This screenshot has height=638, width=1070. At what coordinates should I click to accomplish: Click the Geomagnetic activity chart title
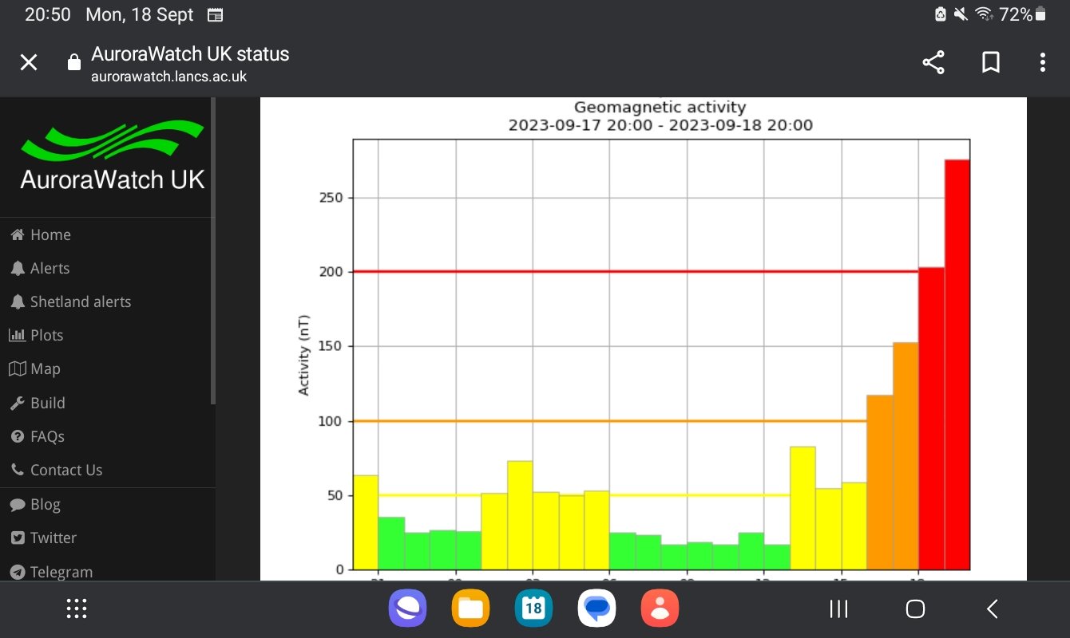tap(660, 107)
